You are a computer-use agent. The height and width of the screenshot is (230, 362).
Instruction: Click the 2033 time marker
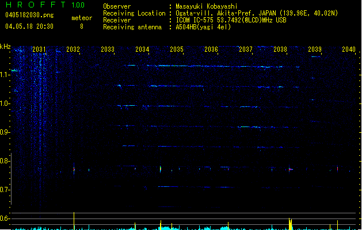tap(108, 49)
